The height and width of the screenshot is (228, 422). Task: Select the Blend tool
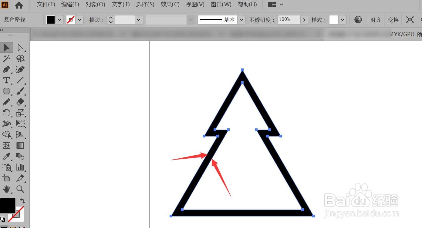(20, 156)
